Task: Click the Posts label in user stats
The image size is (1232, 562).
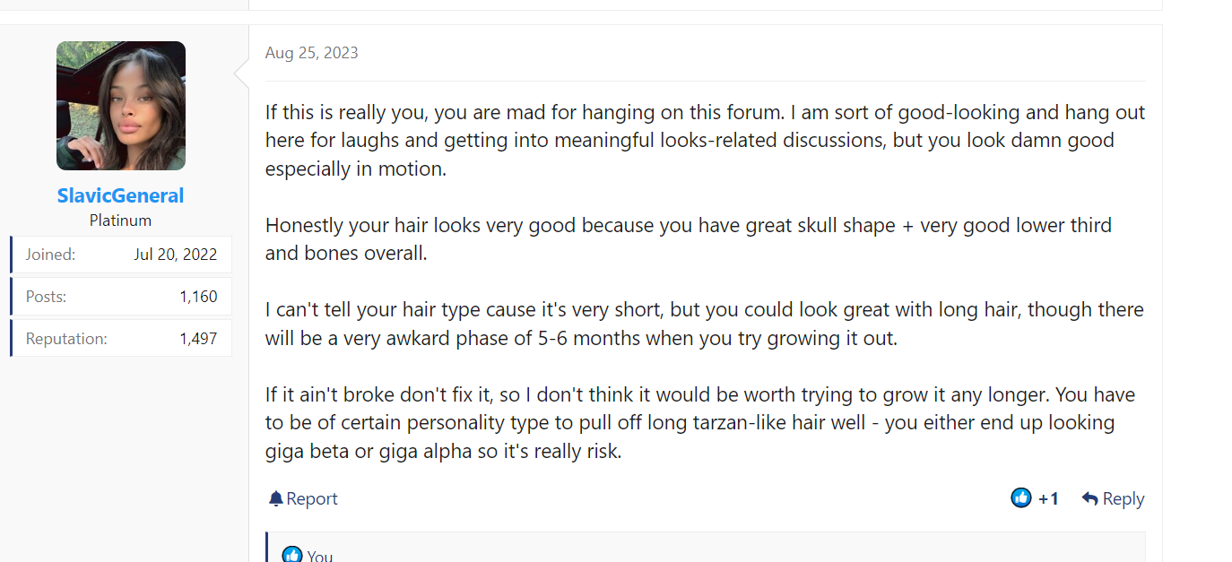Action: pos(46,297)
